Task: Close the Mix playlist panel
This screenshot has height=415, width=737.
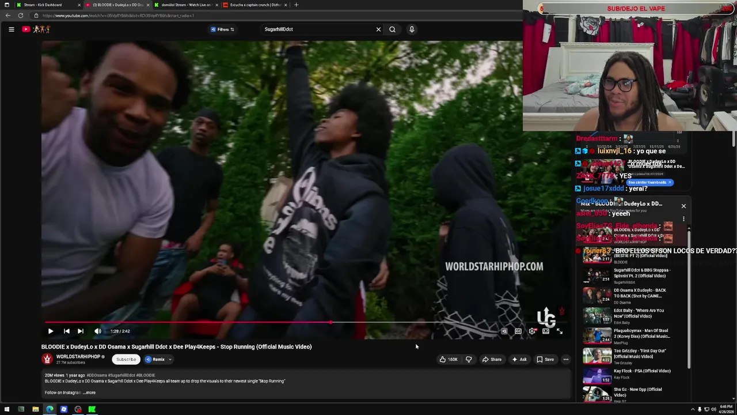Action: (683, 206)
